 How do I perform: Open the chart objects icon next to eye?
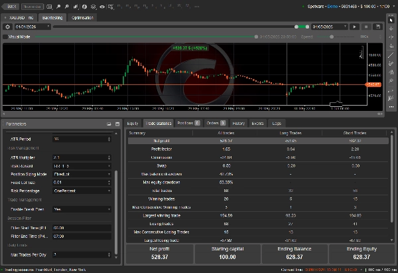[94, 7]
